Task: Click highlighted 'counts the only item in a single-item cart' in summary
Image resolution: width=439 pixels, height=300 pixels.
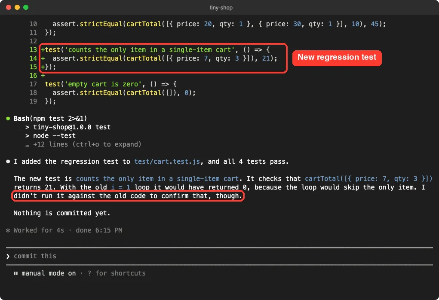Action: (x=157, y=179)
